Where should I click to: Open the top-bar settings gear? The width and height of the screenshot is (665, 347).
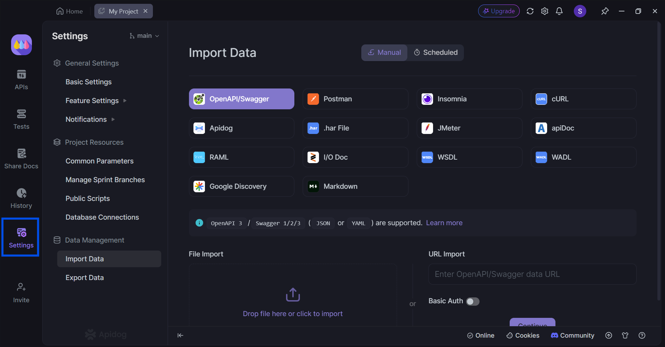pyautogui.click(x=545, y=11)
